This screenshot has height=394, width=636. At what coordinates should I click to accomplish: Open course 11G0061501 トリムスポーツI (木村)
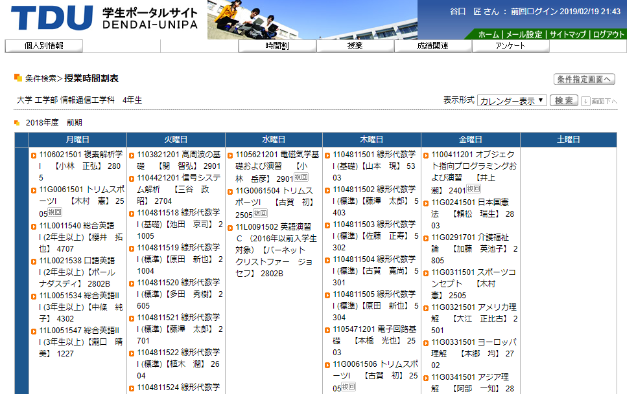pyautogui.click(x=82, y=201)
